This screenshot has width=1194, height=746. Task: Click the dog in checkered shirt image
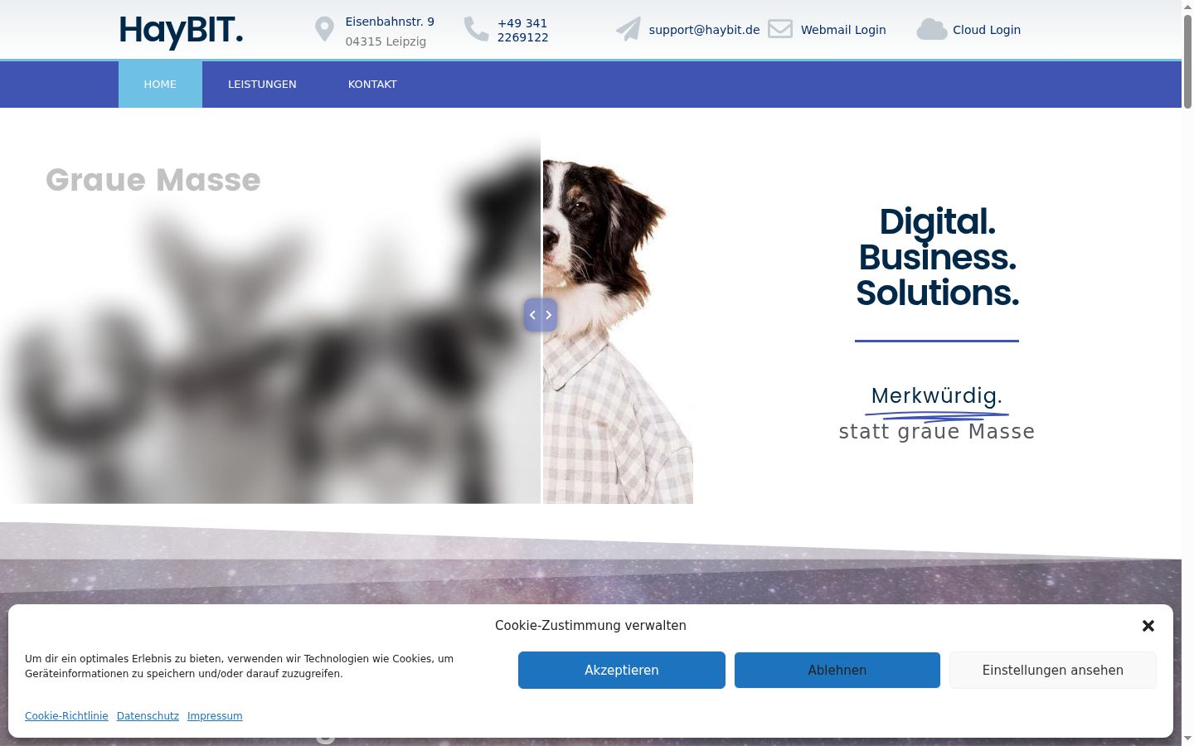[x=618, y=332]
